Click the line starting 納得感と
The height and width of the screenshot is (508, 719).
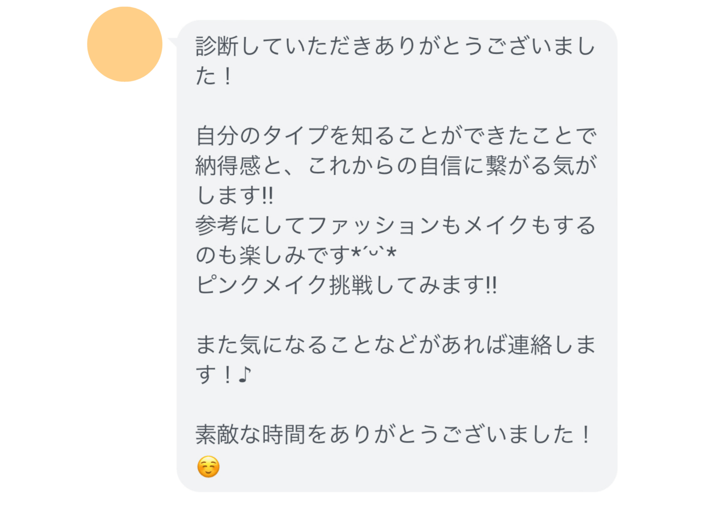point(395,166)
